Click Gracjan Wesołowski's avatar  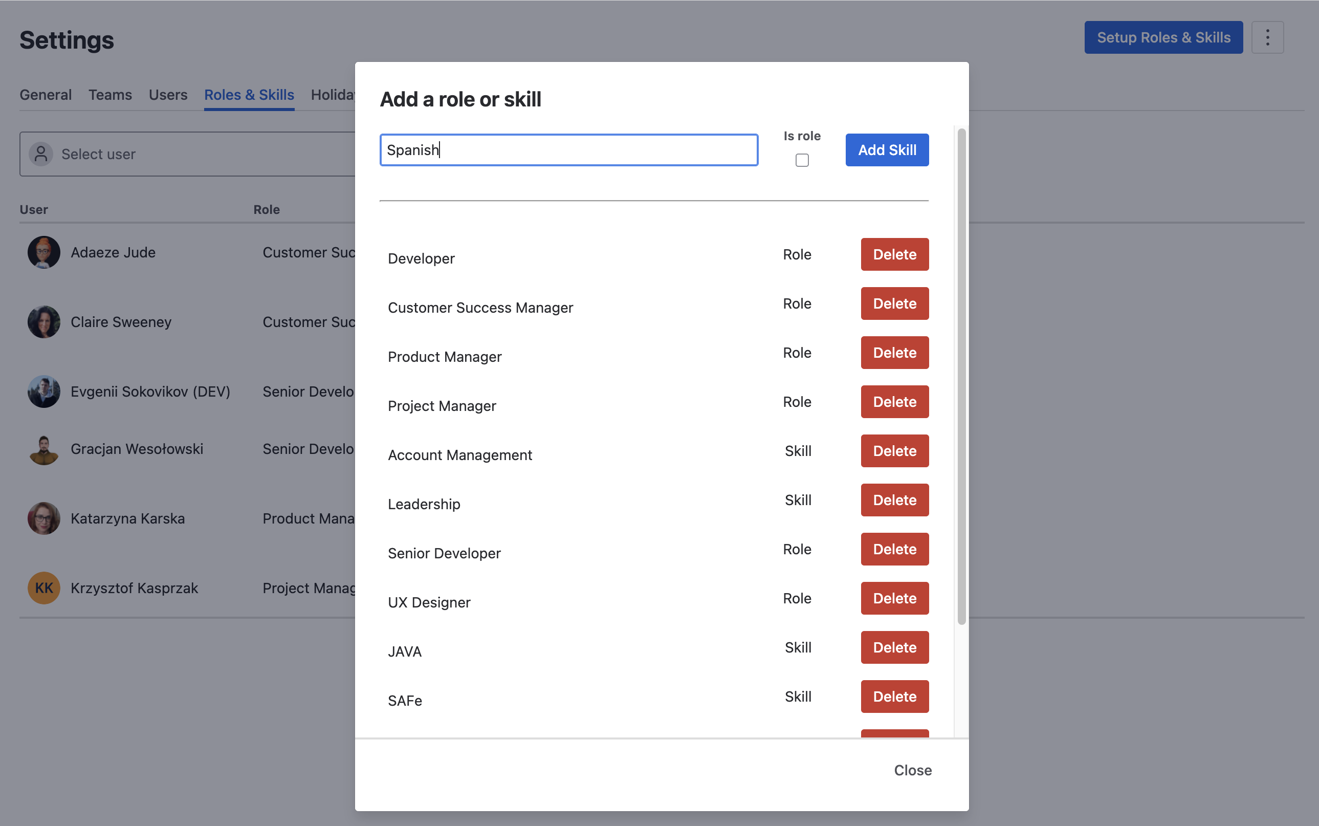coord(43,449)
